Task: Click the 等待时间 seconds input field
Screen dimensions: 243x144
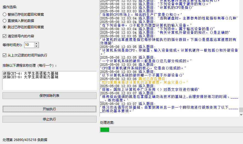Action: click(x=29, y=45)
